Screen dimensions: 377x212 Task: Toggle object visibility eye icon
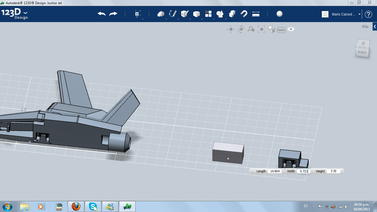(291, 29)
